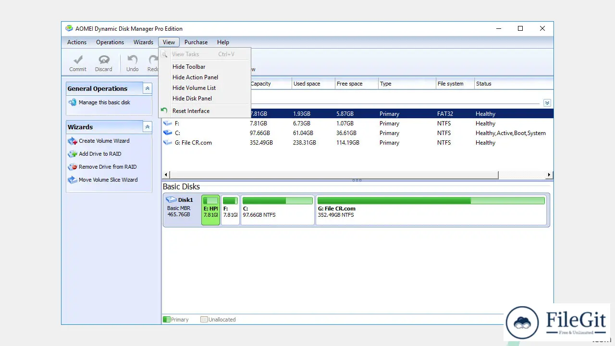Sort by the Capacity column header
The image size is (615, 346).
(x=271, y=84)
